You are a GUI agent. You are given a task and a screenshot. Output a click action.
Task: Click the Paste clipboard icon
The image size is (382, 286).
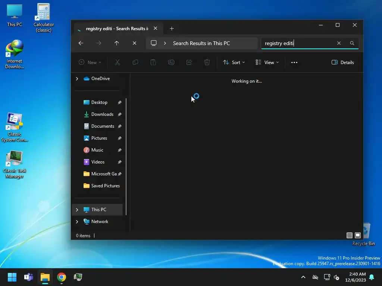(153, 63)
